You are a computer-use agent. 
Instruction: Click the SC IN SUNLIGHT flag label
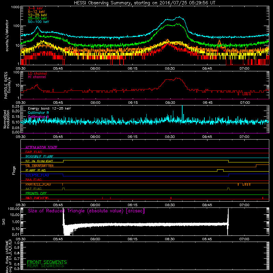click(x=39, y=161)
